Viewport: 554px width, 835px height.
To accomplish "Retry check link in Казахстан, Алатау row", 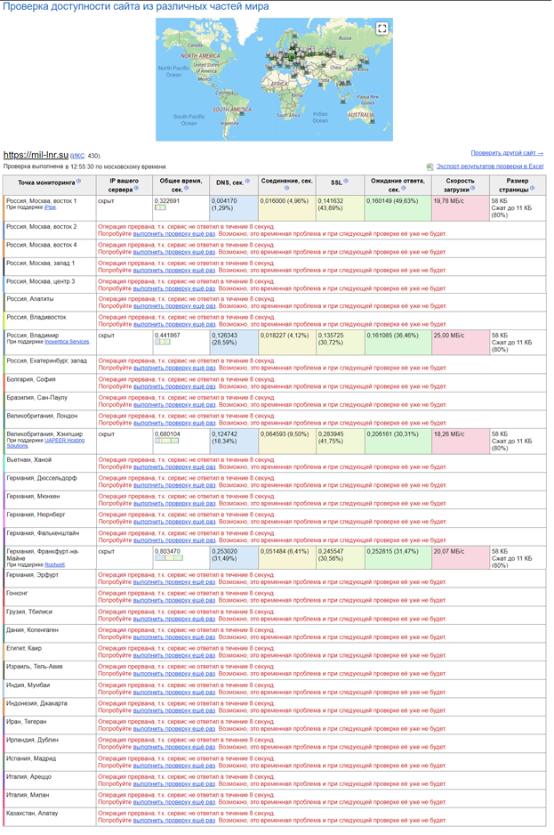I will (x=174, y=821).
